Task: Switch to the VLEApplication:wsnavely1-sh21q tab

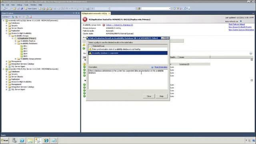Action: coord(94,13)
